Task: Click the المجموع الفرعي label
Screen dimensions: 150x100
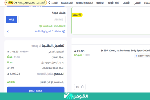Action: pos(56,52)
